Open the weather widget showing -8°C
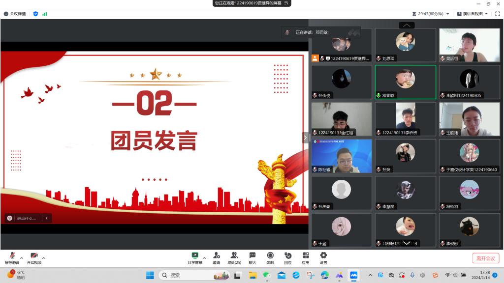The width and height of the screenshot is (504, 283). (x=16, y=275)
